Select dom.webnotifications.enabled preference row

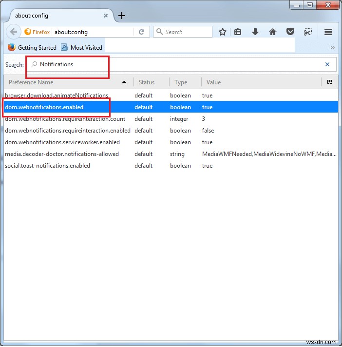(x=171, y=107)
